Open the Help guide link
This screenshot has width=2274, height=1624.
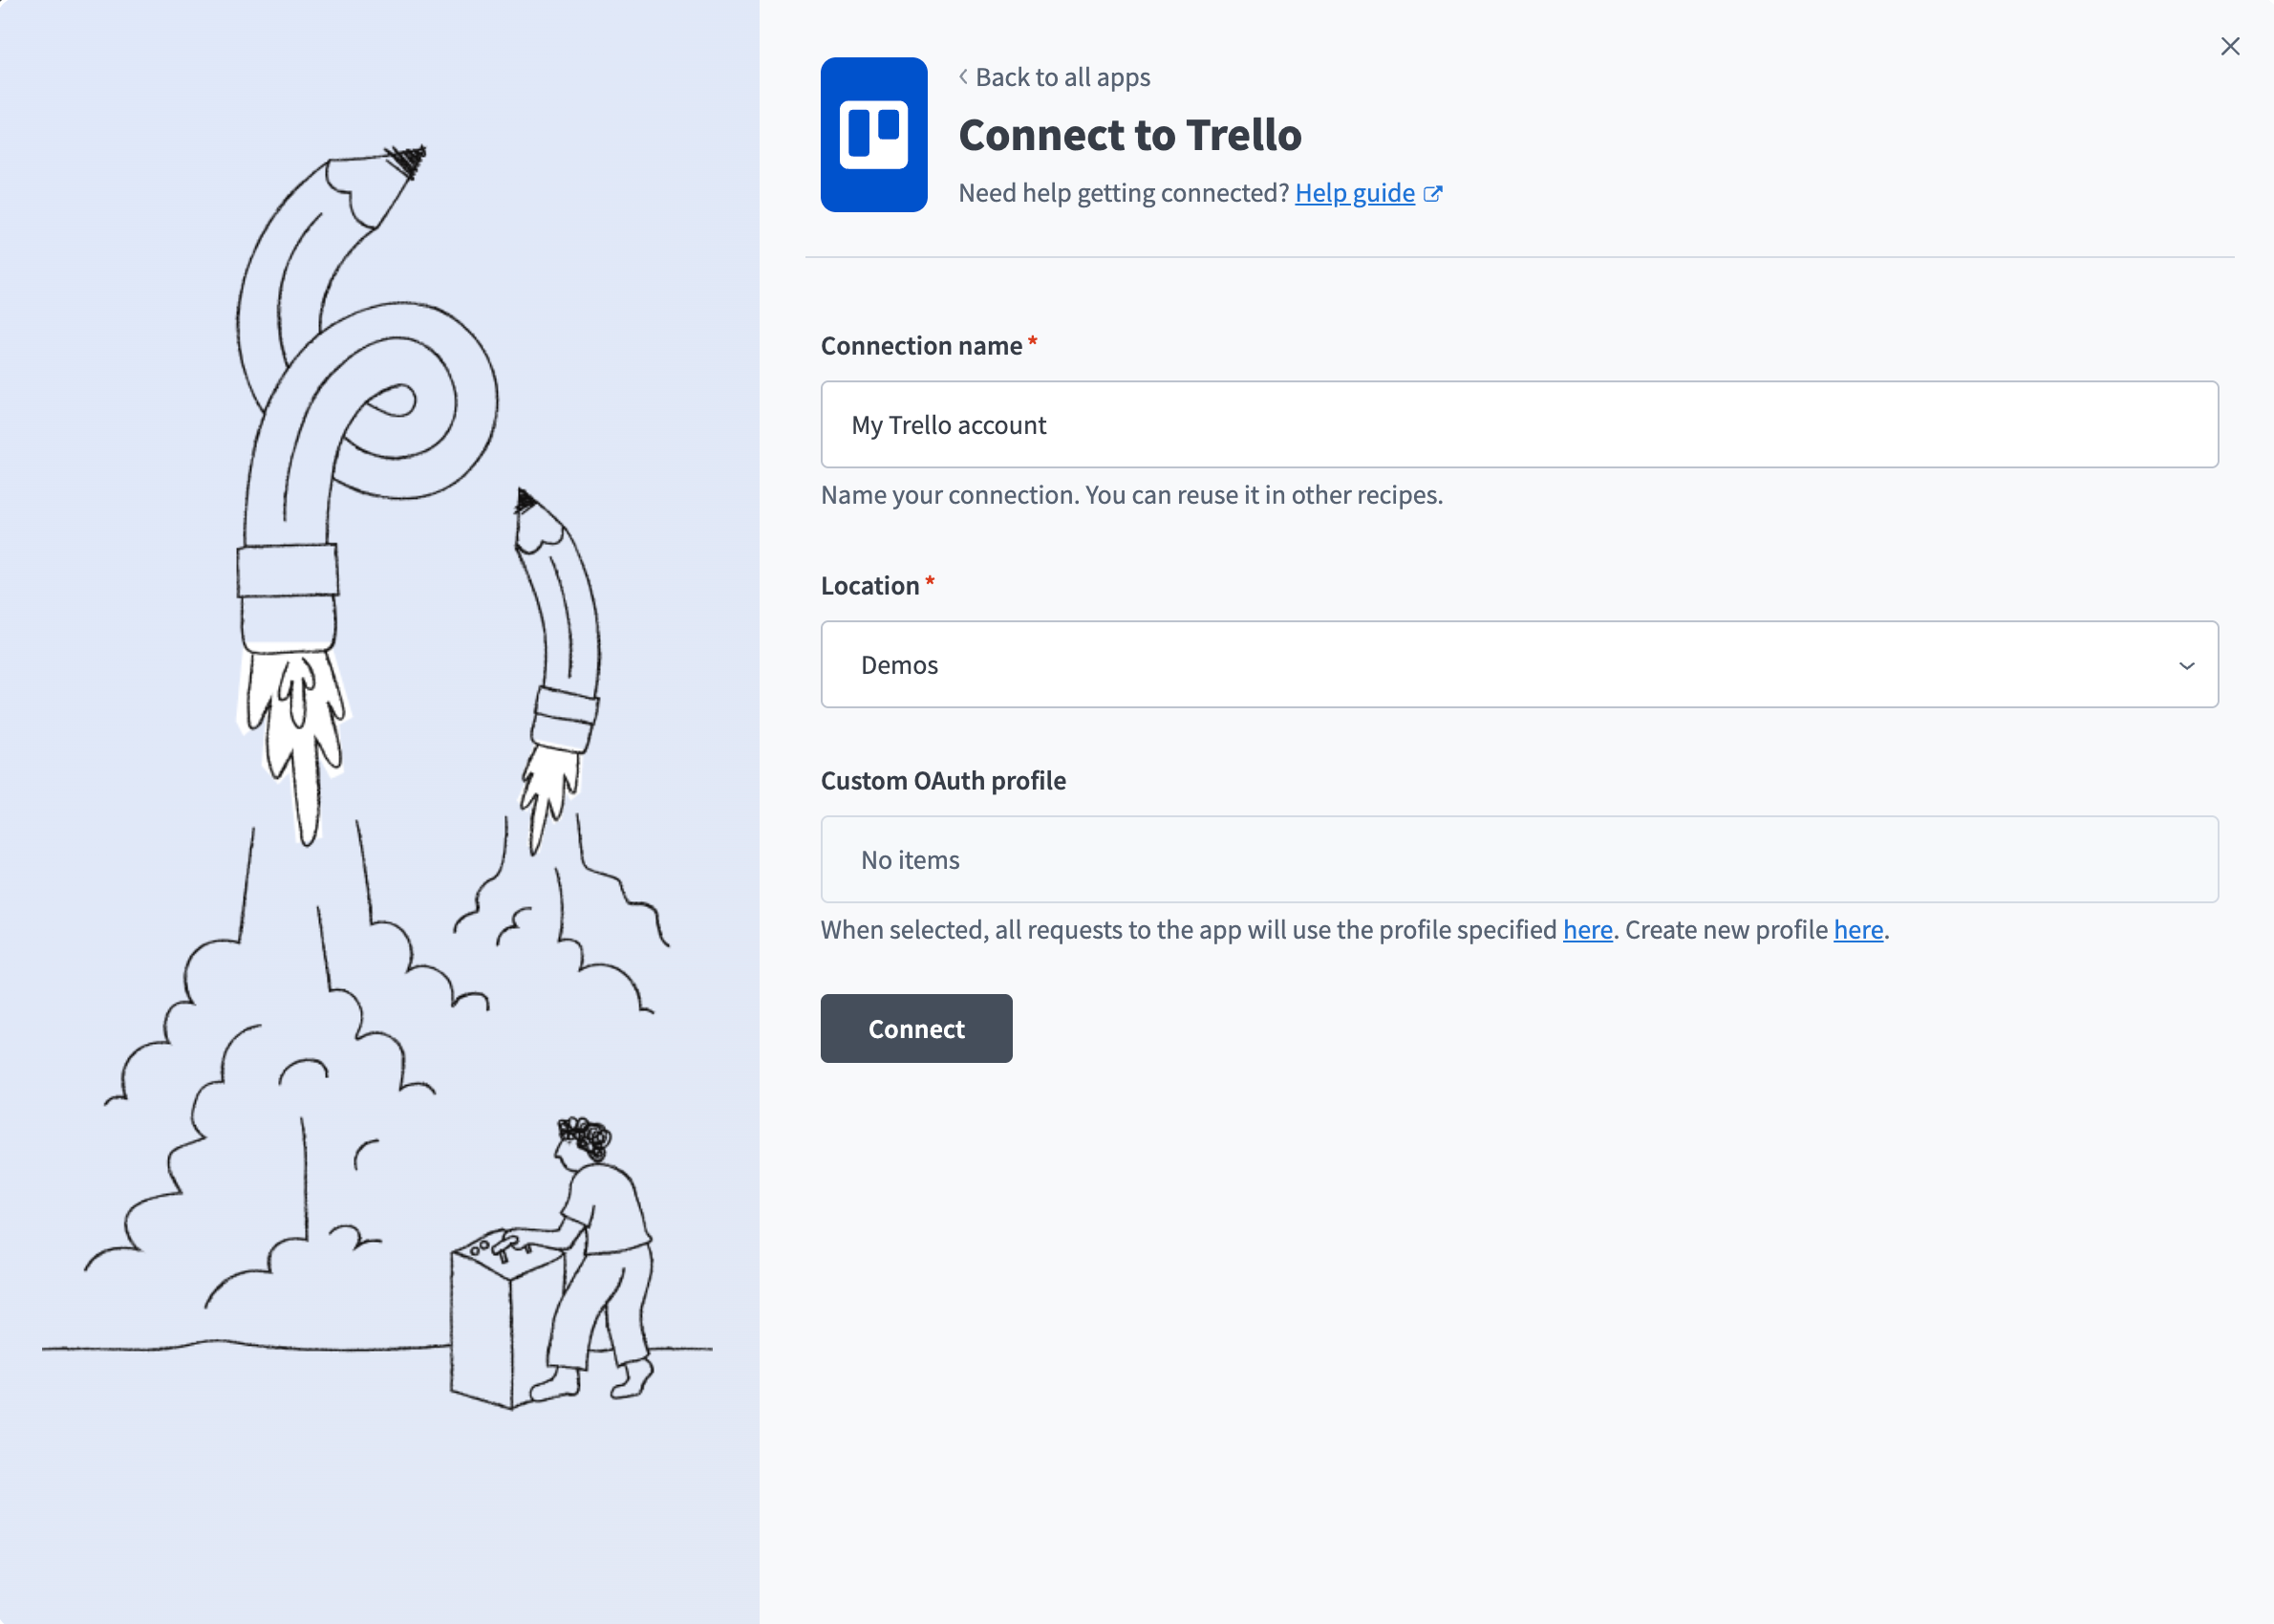pos(1355,193)
